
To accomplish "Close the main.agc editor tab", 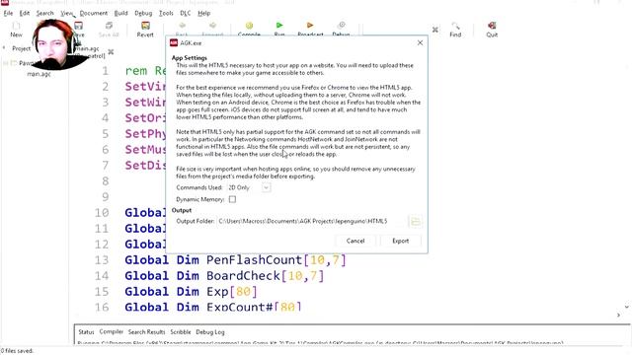I will 111,52.
